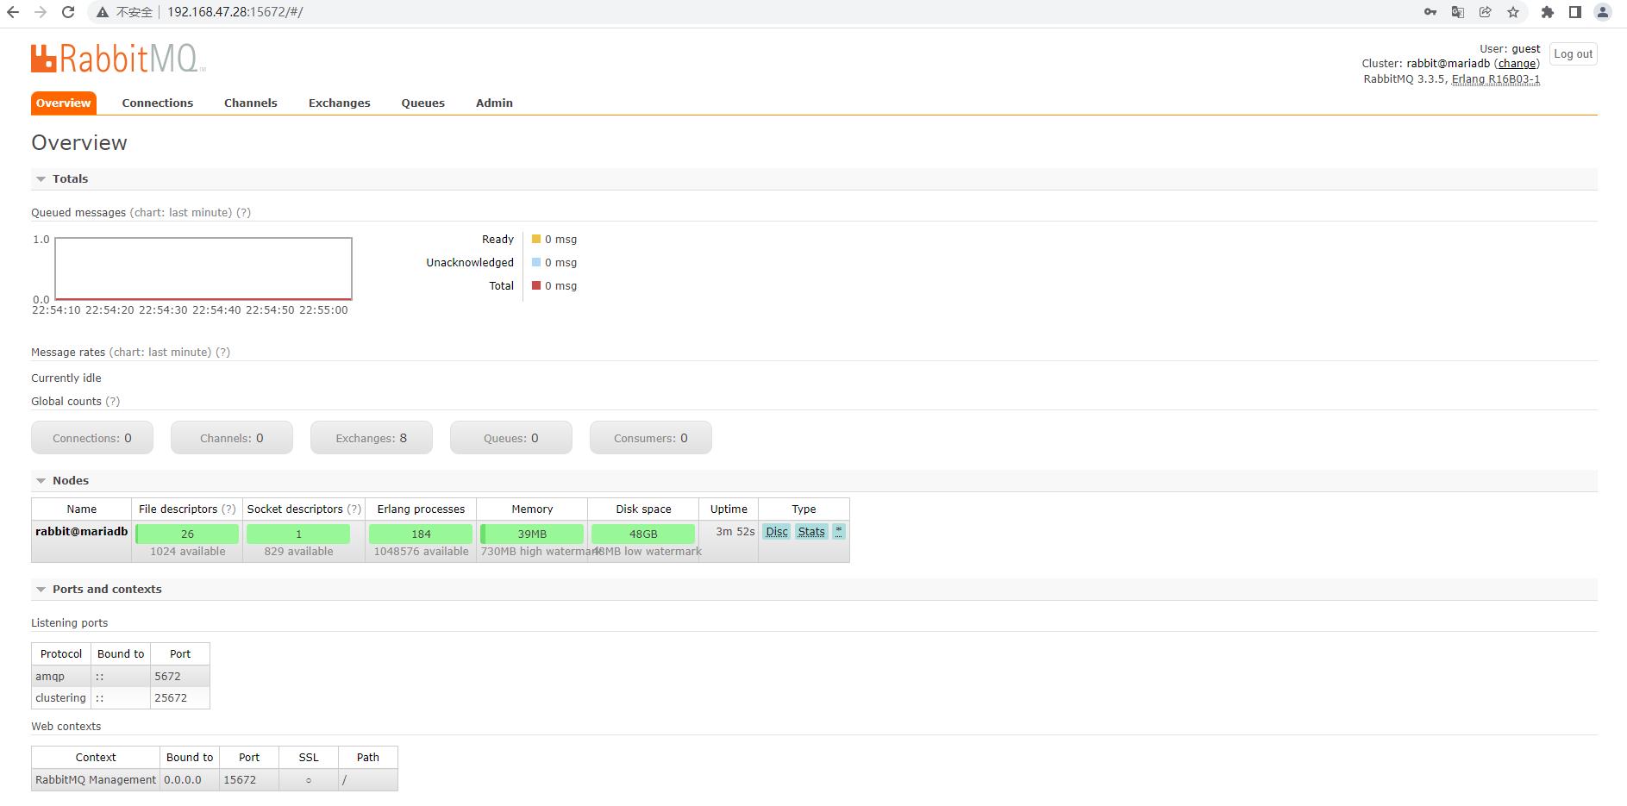Click the Socket descriptors 1 bar
Image resolution: width=1627 pixels, height=806 pixels.
click(298, 534)
